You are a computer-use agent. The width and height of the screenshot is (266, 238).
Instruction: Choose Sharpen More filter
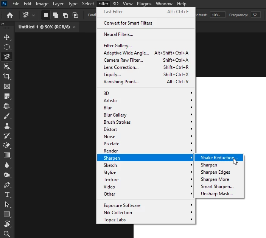pyautogui.click(x=219, y=179)
